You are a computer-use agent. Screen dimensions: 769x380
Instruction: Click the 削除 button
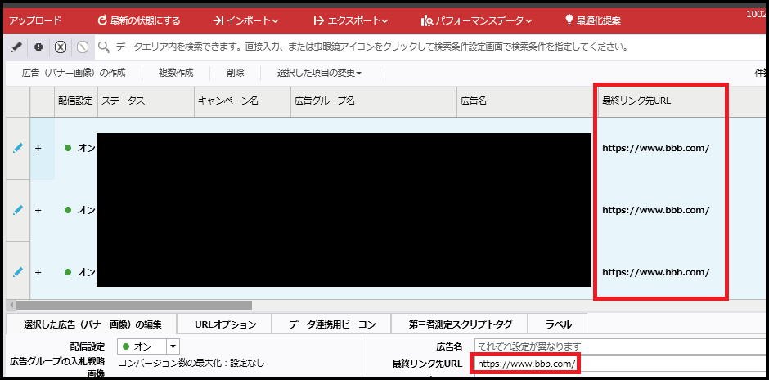coord(236,73)
